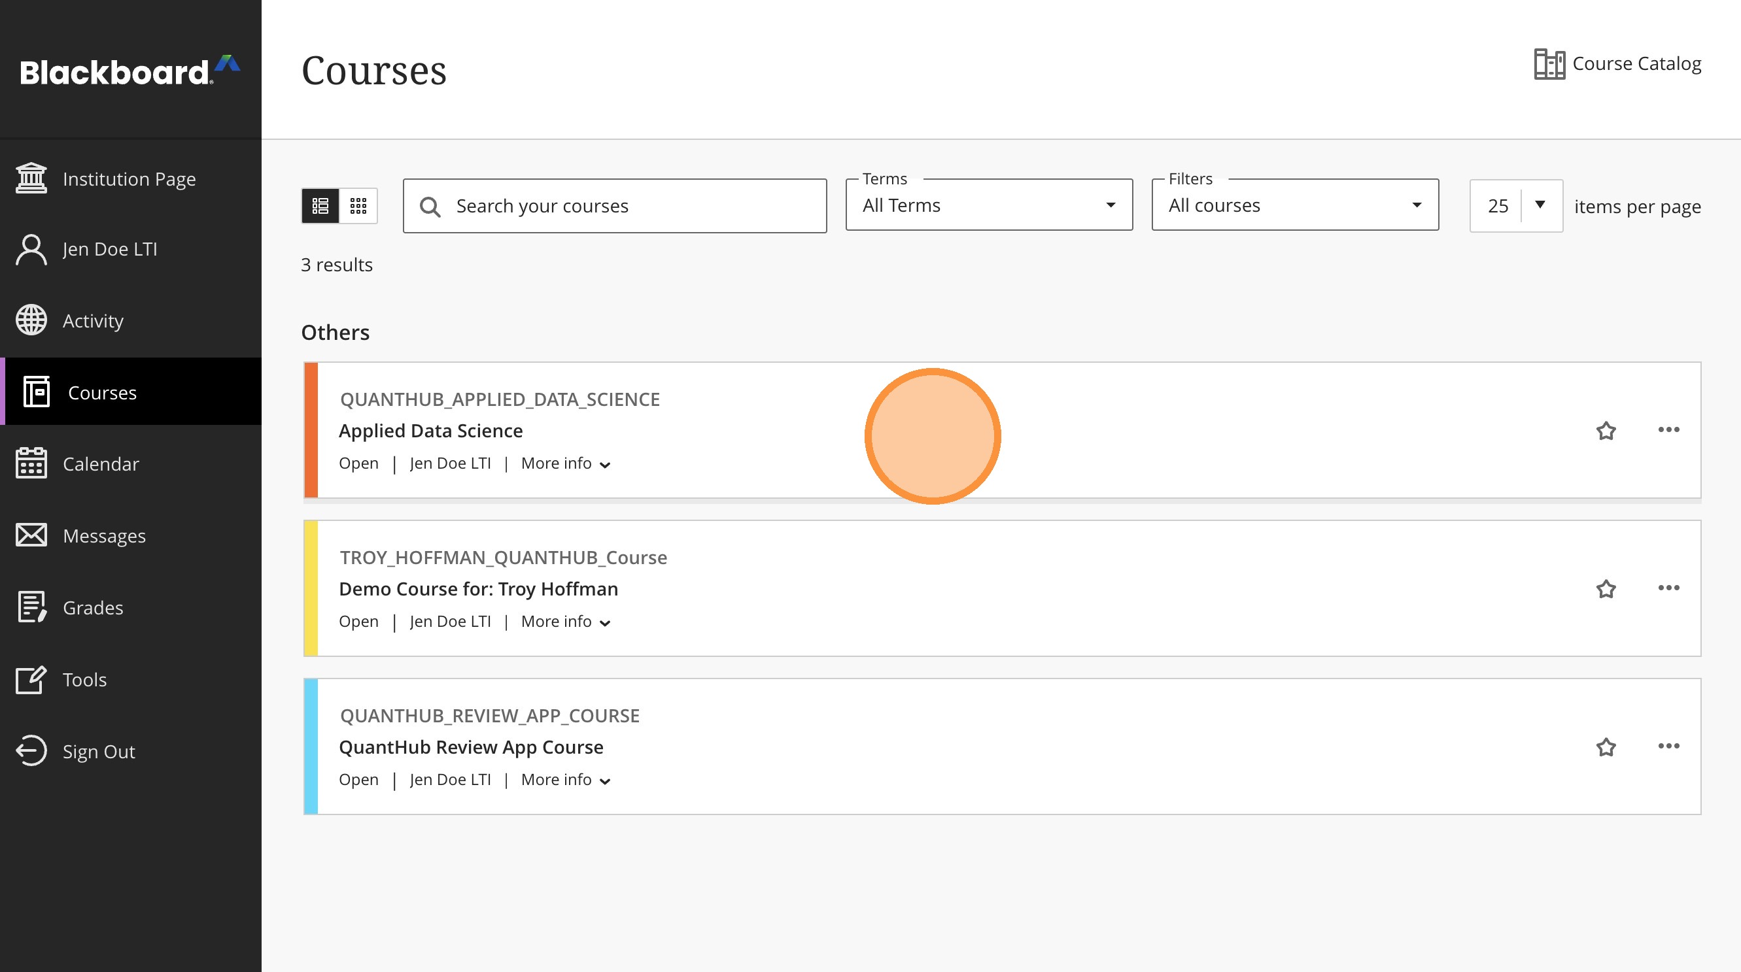1741x972 pixels.
Task: Open the Filters All courses dropdown
Action: click(1294, 205)
